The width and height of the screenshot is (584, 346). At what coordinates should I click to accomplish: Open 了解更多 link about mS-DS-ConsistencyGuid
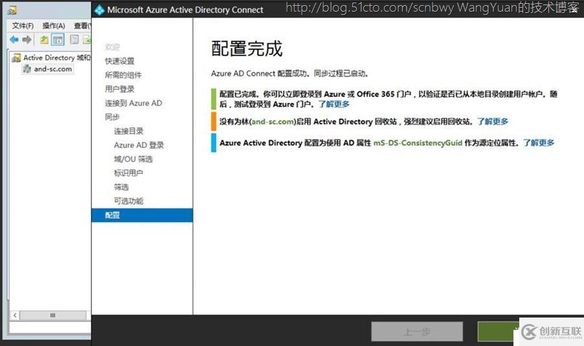539,143
